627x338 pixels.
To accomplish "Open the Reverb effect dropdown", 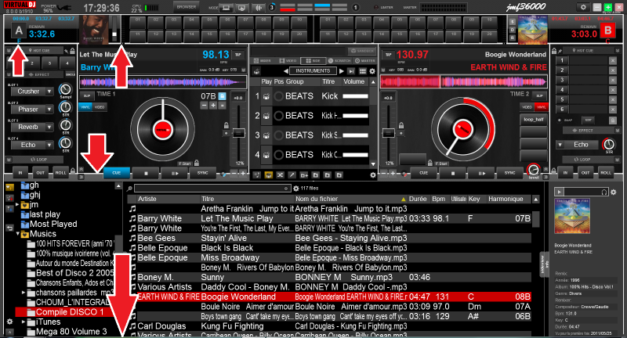I will point(49,127).
